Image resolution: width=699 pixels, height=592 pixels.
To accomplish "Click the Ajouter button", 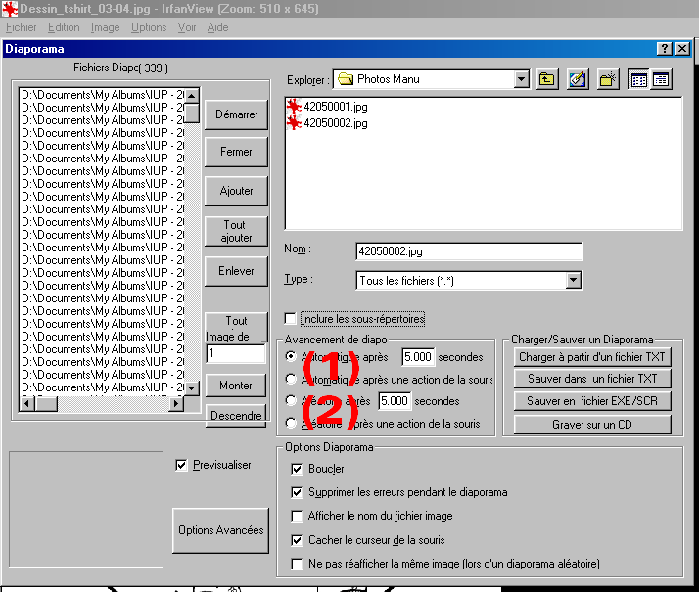I will 236,191.
